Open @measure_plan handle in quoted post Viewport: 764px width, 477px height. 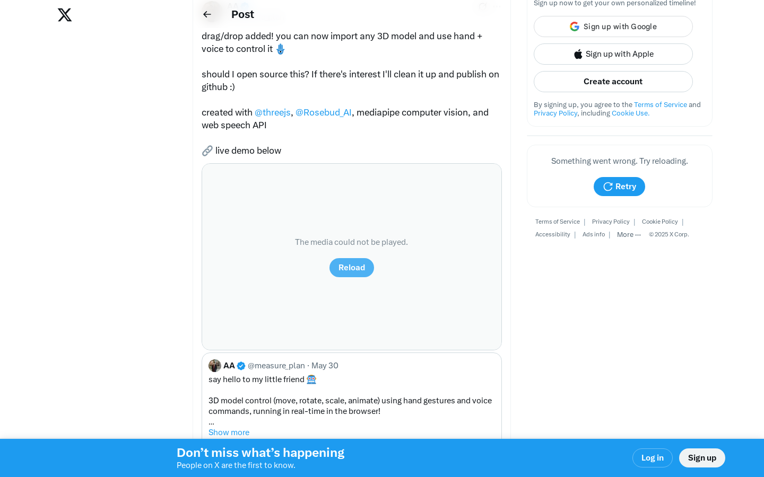276,366
